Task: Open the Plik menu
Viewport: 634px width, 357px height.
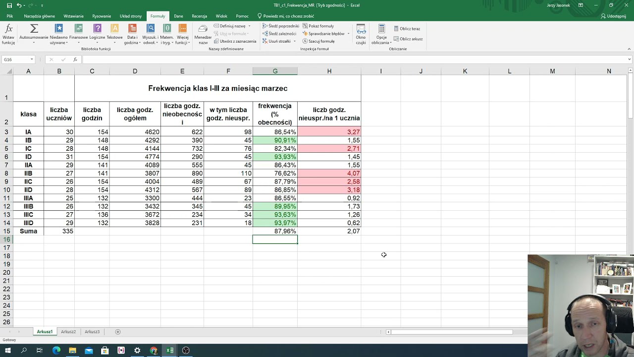Action: [10, 16]
